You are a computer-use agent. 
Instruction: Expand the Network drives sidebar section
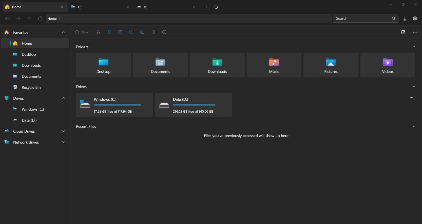click(63, 142)
